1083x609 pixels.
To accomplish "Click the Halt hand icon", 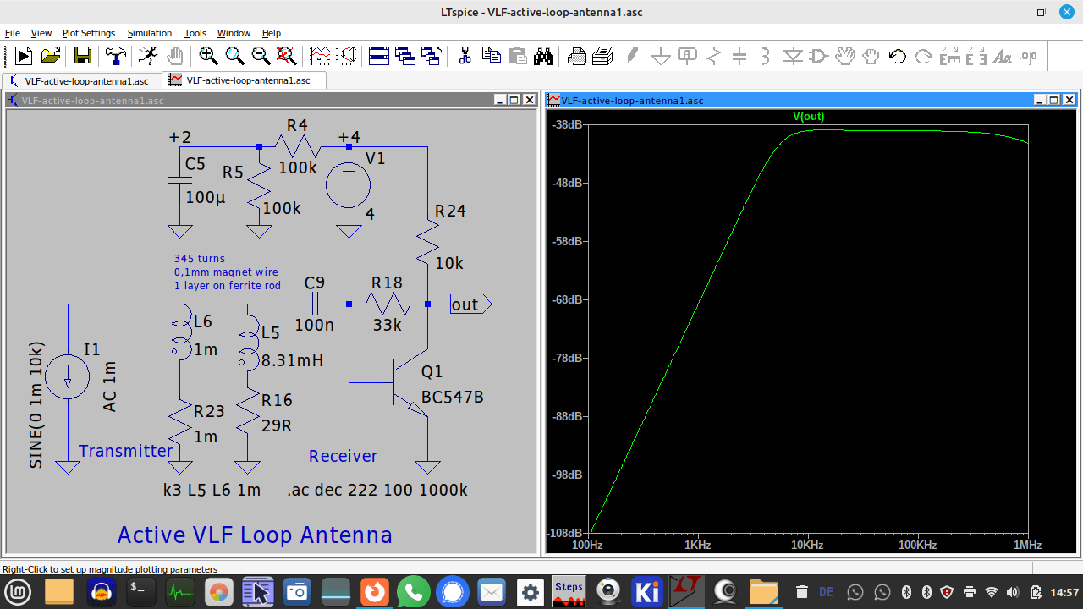I will (x=174, y=56).
